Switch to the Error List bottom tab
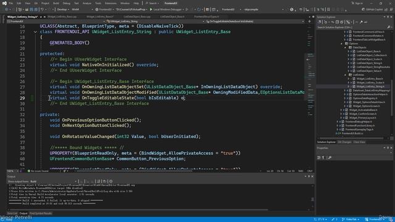 (x=12, y=213)
